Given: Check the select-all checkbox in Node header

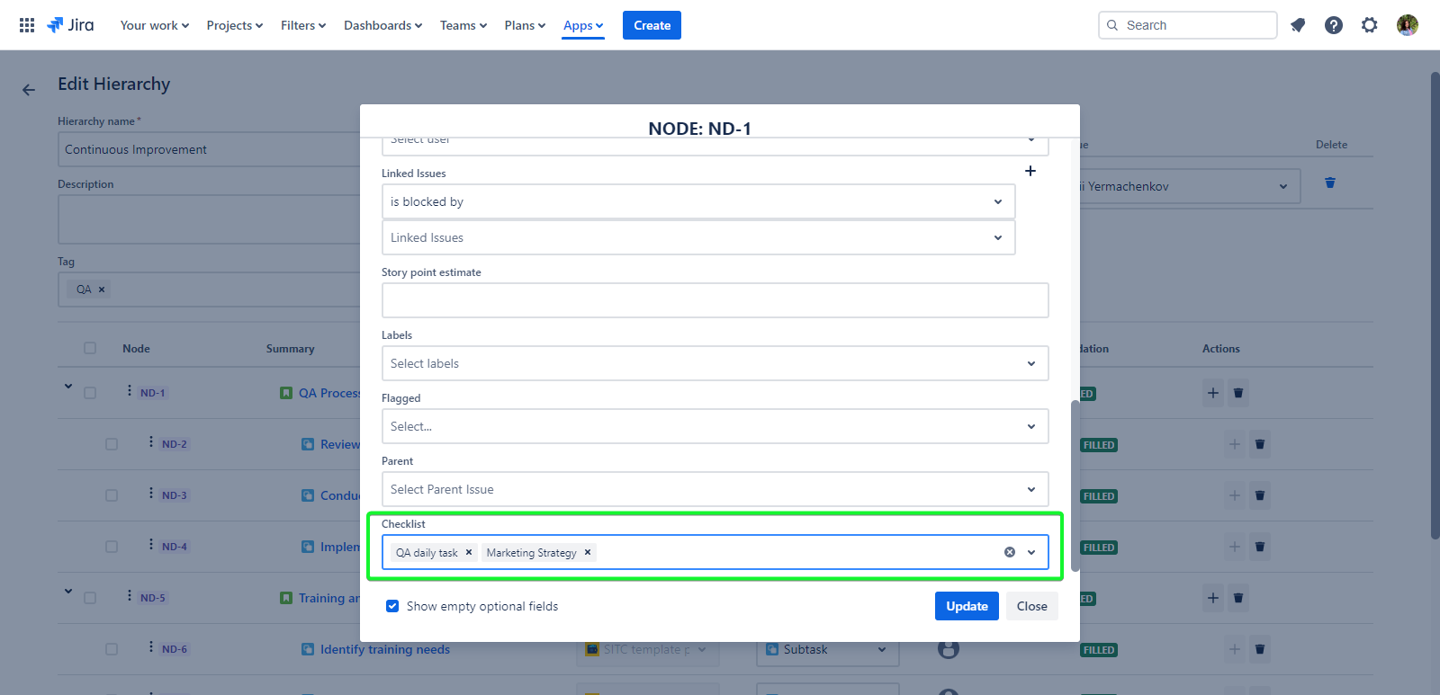Looking at the screenshot, I should [90, 348].
